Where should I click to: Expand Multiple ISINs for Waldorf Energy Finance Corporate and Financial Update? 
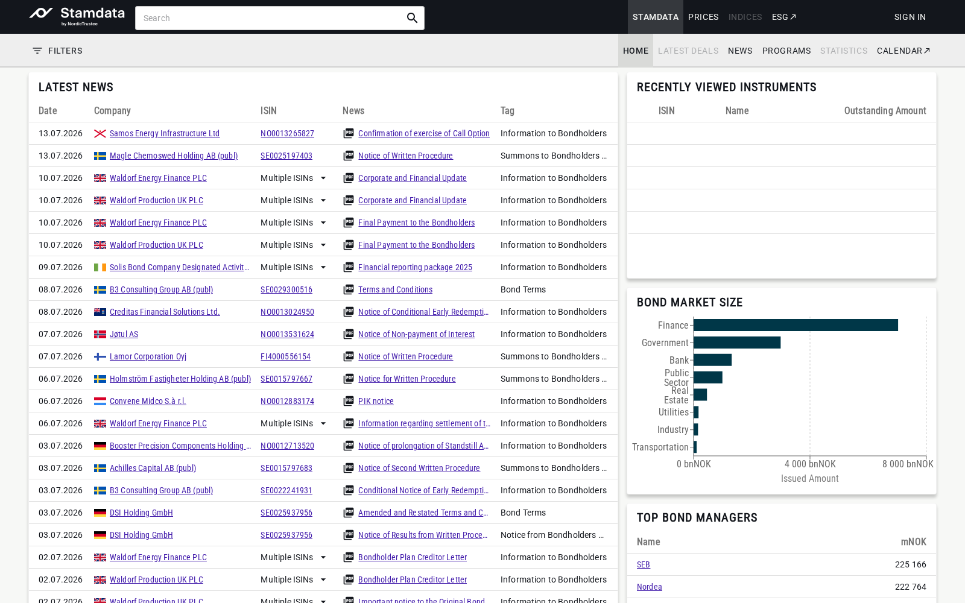point(323,178)
